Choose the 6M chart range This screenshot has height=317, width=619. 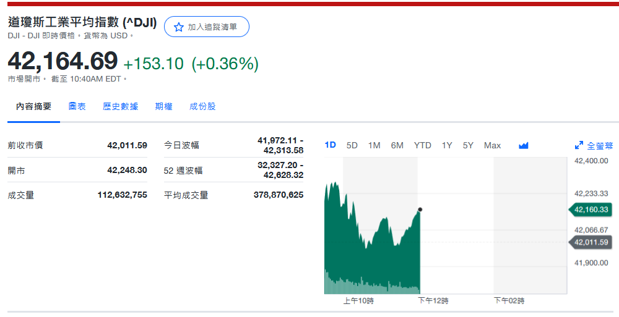pos(397,145)
